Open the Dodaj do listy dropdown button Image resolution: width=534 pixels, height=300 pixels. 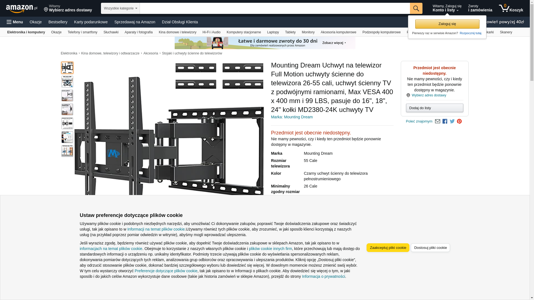(x=434, y=108)
